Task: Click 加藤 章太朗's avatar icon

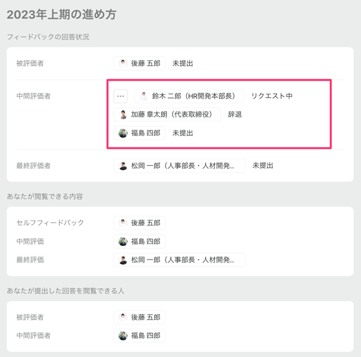Action: (x=123, y=114)
